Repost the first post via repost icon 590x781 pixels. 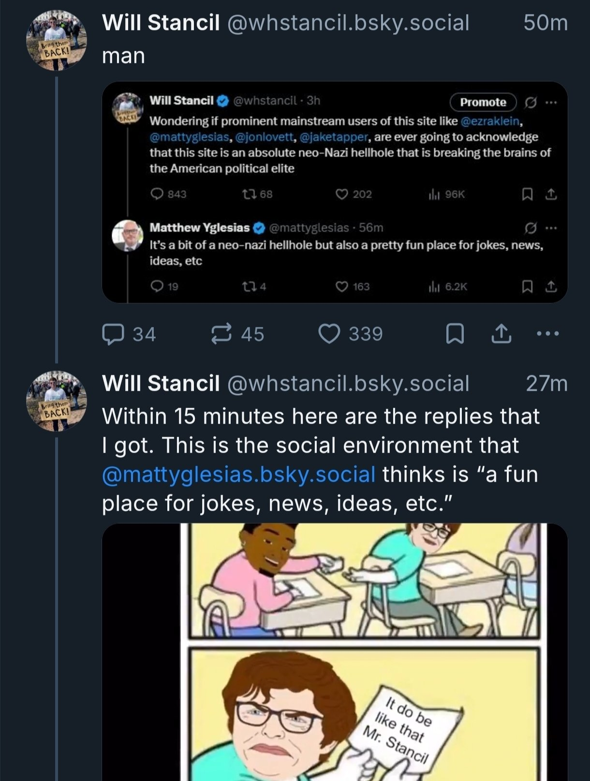(222, 334)
